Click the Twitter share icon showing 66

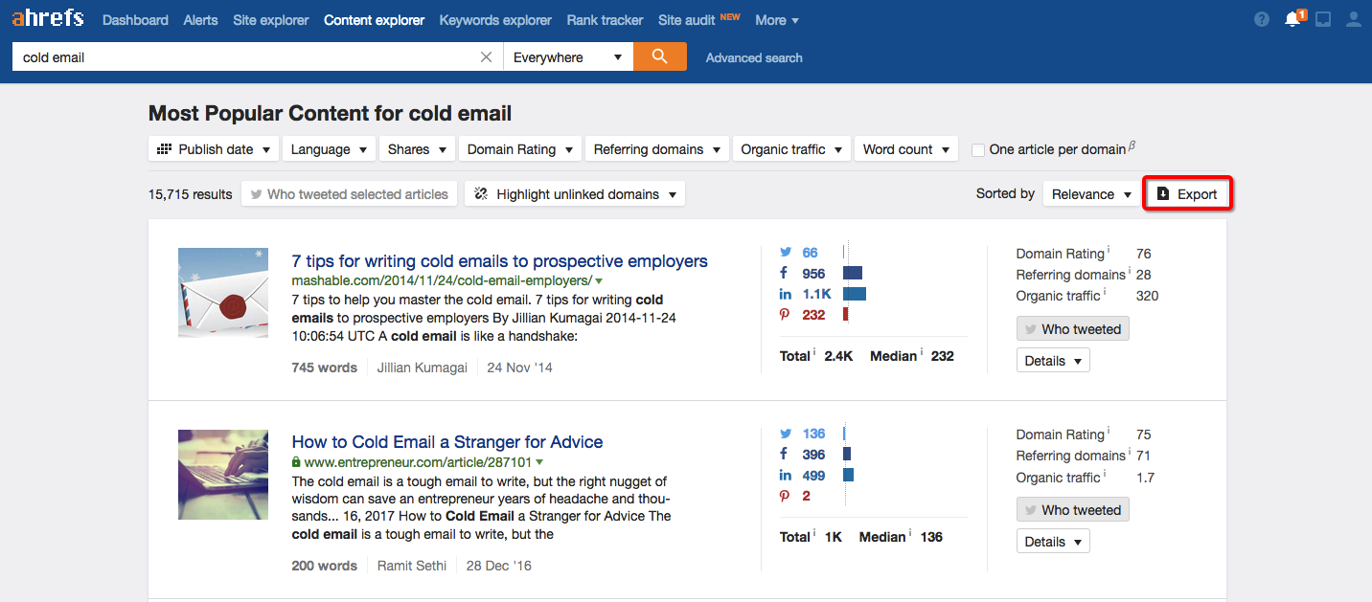pos(786,252)
